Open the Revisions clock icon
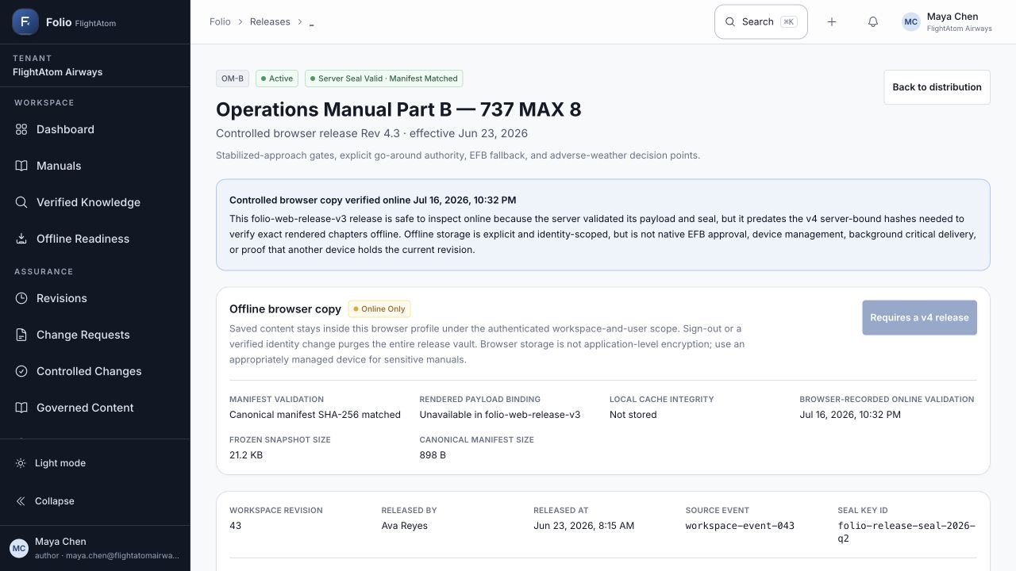This screenshot has height=571, width=1016. pyautogui.click(x=21, y=298)
